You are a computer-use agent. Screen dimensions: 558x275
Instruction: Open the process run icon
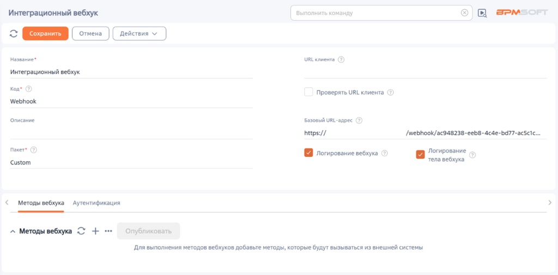tap(482, 13)
